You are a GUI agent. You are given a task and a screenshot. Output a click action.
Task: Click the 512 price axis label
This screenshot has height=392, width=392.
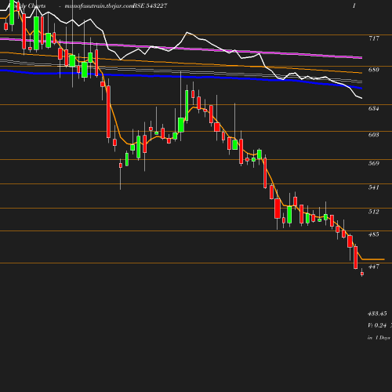374,212
